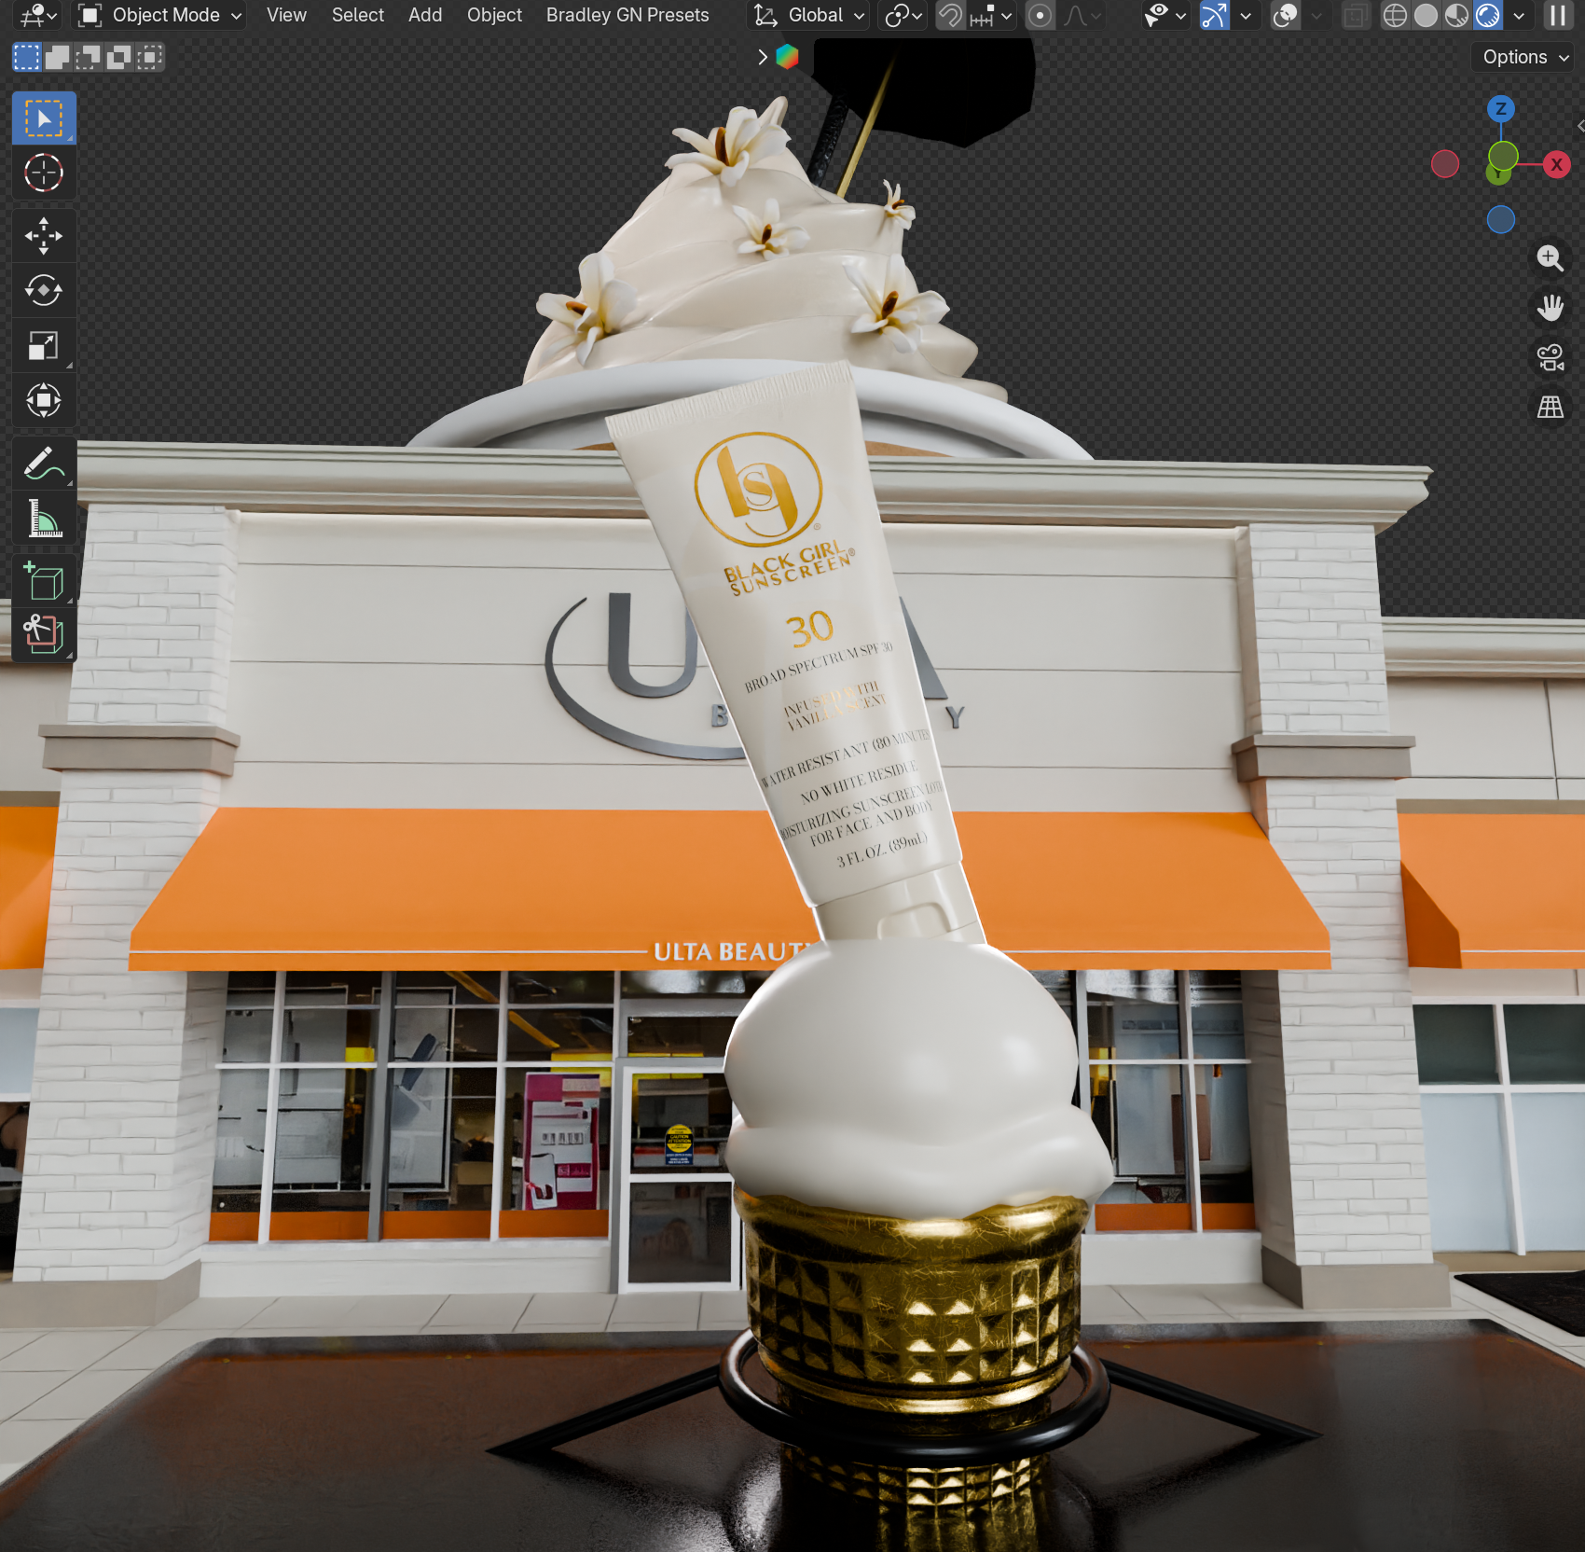Open the Global transform orientation dropdown
Image resolution: width=1585 pixels, height=1552 pixels.
coord(808,15)
